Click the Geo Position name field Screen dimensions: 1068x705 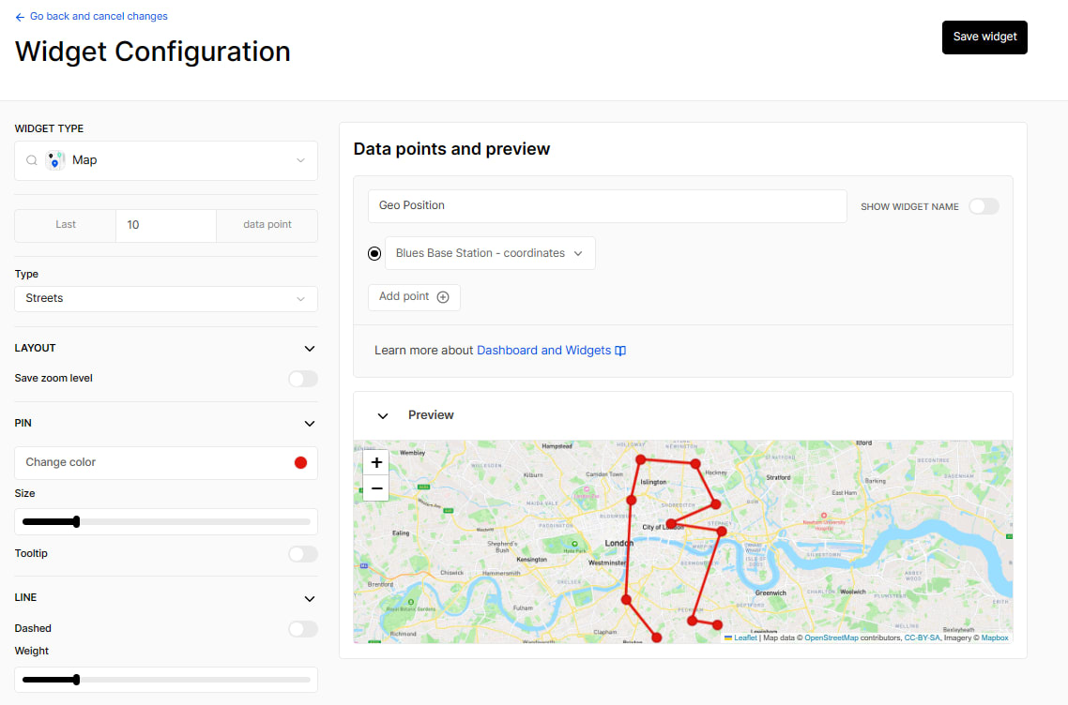click(x=607, y=206)
